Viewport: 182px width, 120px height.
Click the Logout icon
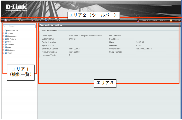[x=171, y=20]
